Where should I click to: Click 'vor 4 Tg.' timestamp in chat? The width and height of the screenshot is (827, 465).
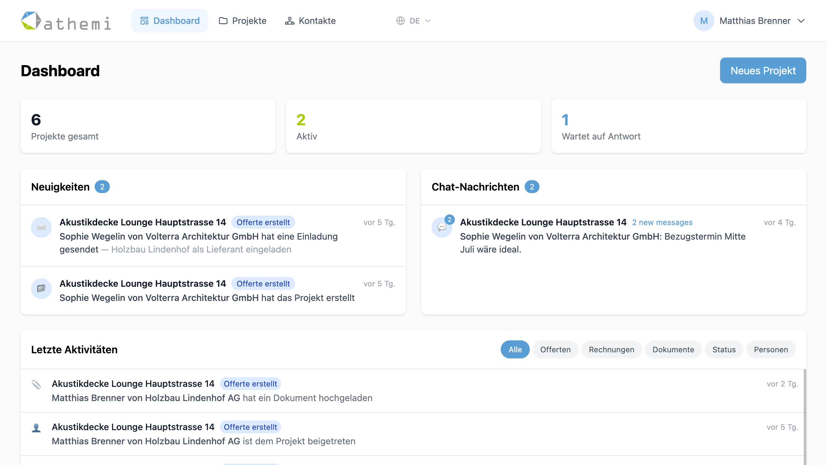click(780, 222)
